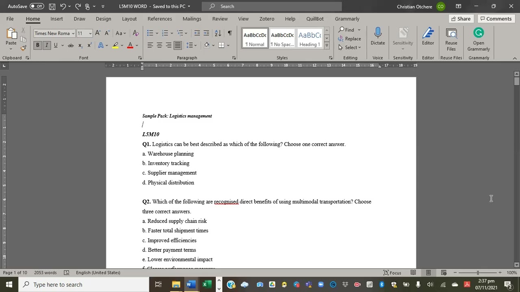Start Dictate microphone
This screenshot has height=292, width=520.
click(378, 36)
